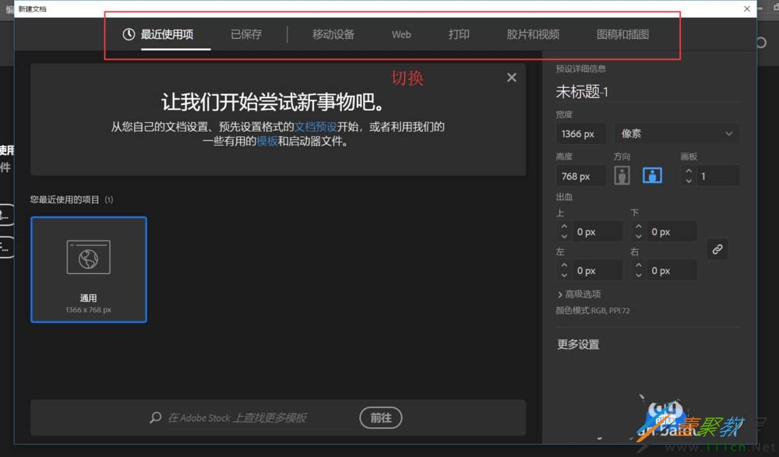Open the 像素 units dropdown

676,134
